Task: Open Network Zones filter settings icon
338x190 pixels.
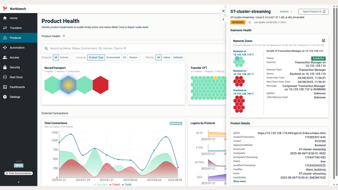Action: [x=323, y=41]
